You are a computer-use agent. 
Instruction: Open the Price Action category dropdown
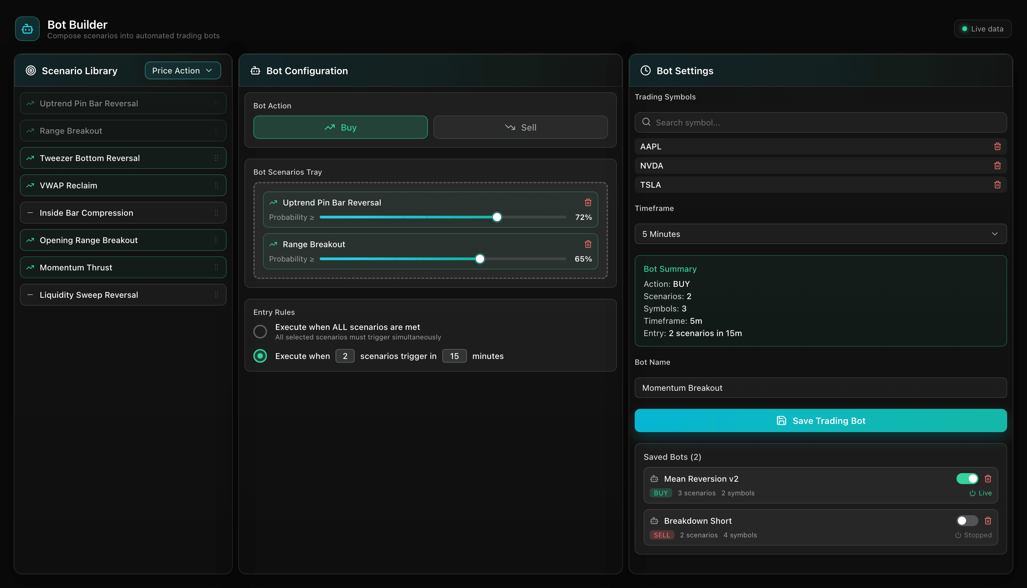(183, 71)
